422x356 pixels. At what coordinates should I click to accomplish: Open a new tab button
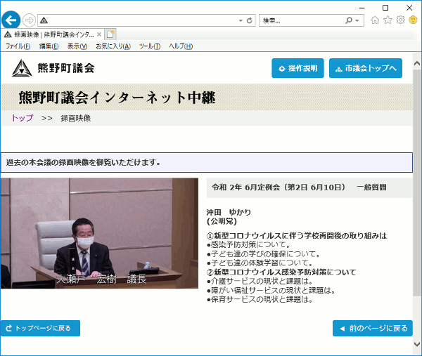point(110,34)
